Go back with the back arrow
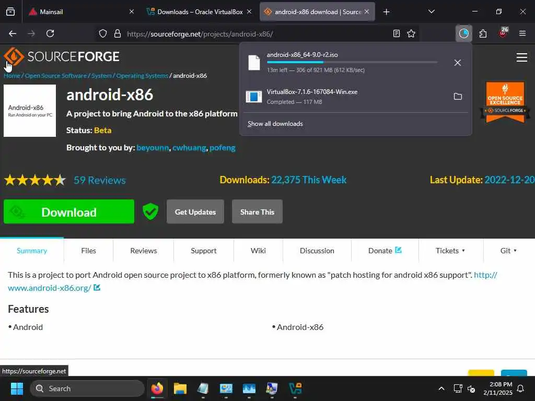The image size is (535, 401). (13, 33)
